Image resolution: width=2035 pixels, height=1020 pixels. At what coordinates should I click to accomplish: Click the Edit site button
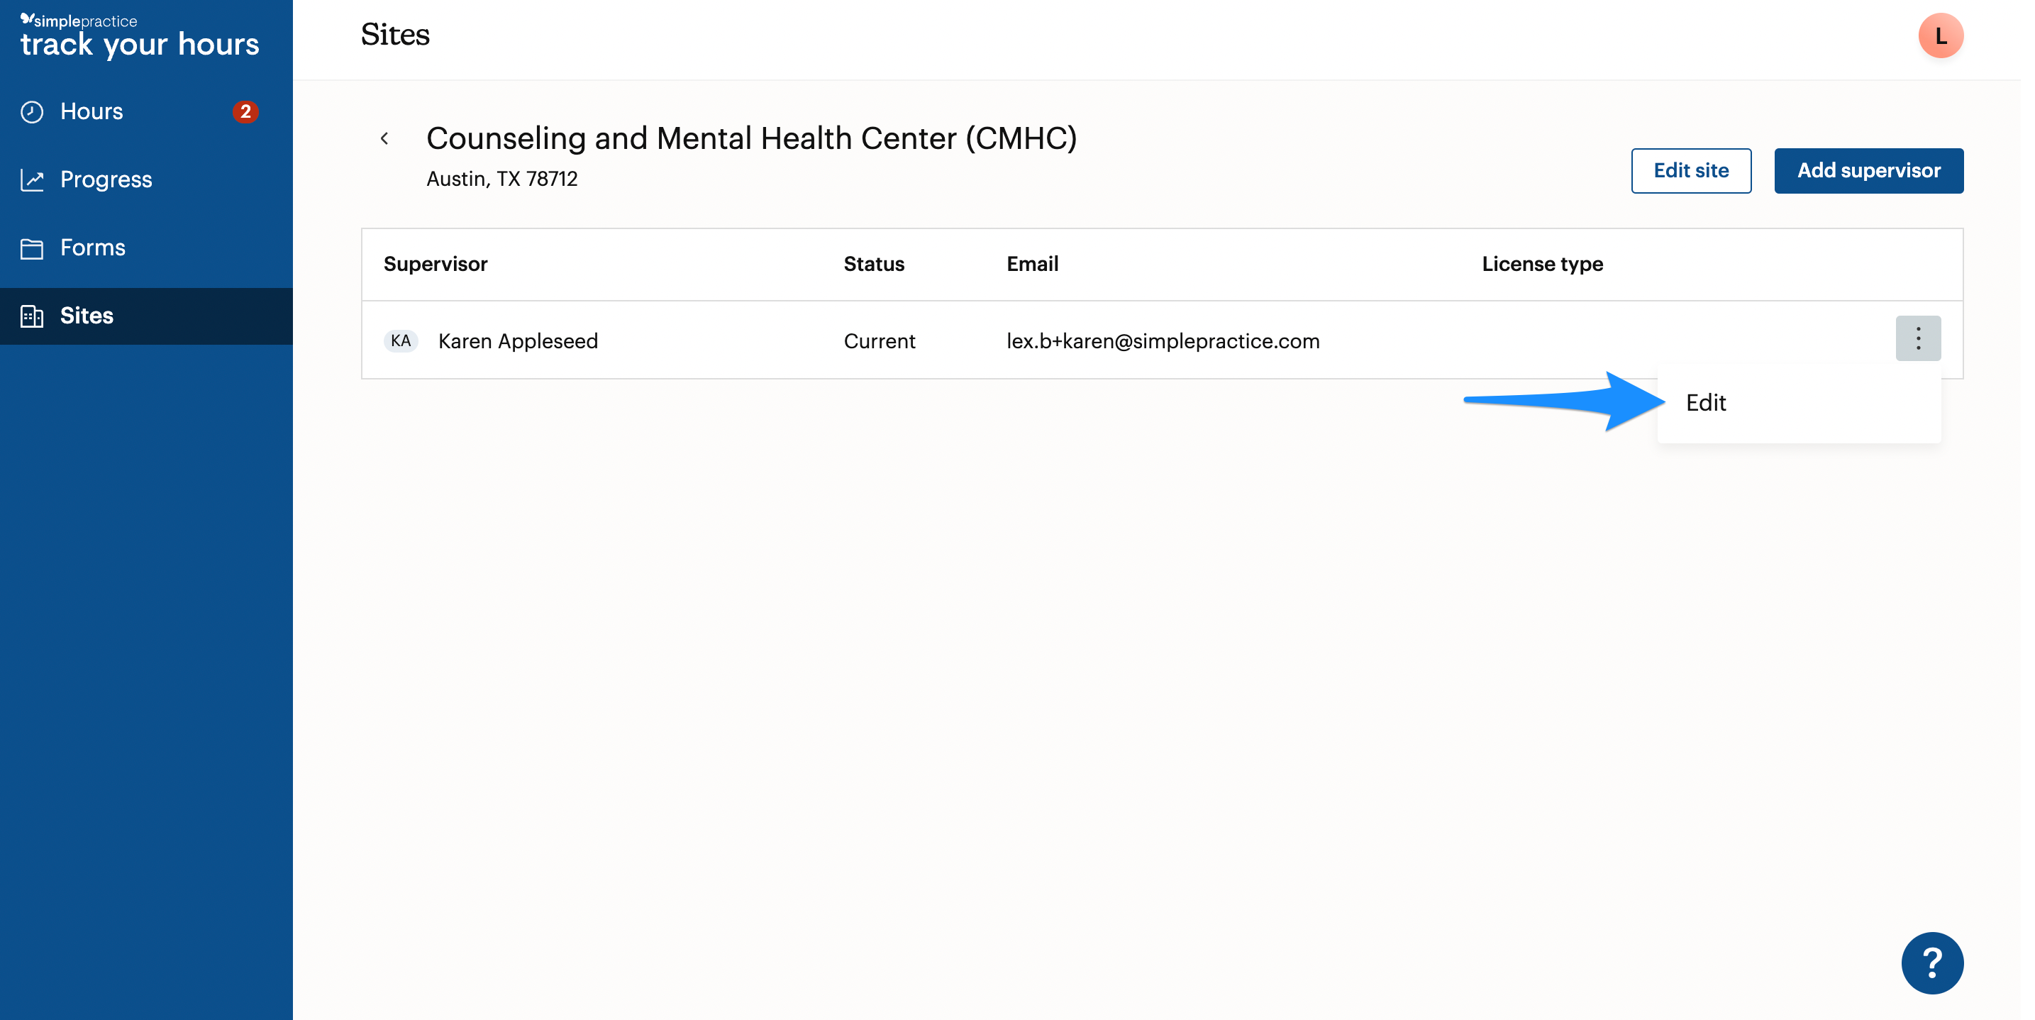coord(1690,171)
